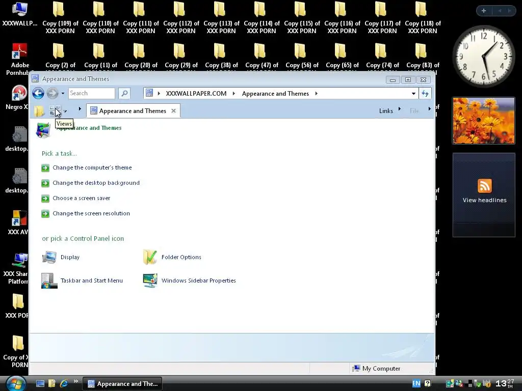
Task: Click the help question mark tray icon
Action: [x=428, y=384]
